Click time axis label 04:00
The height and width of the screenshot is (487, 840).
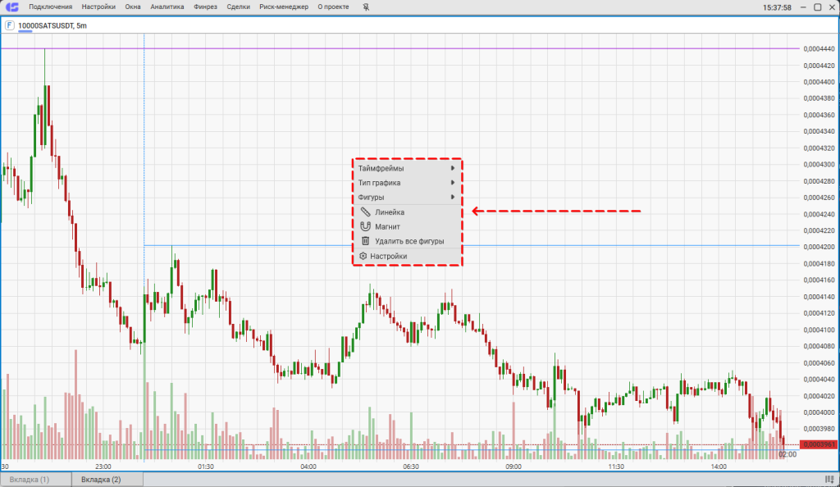pyautogui.click(x=308, y=467)
